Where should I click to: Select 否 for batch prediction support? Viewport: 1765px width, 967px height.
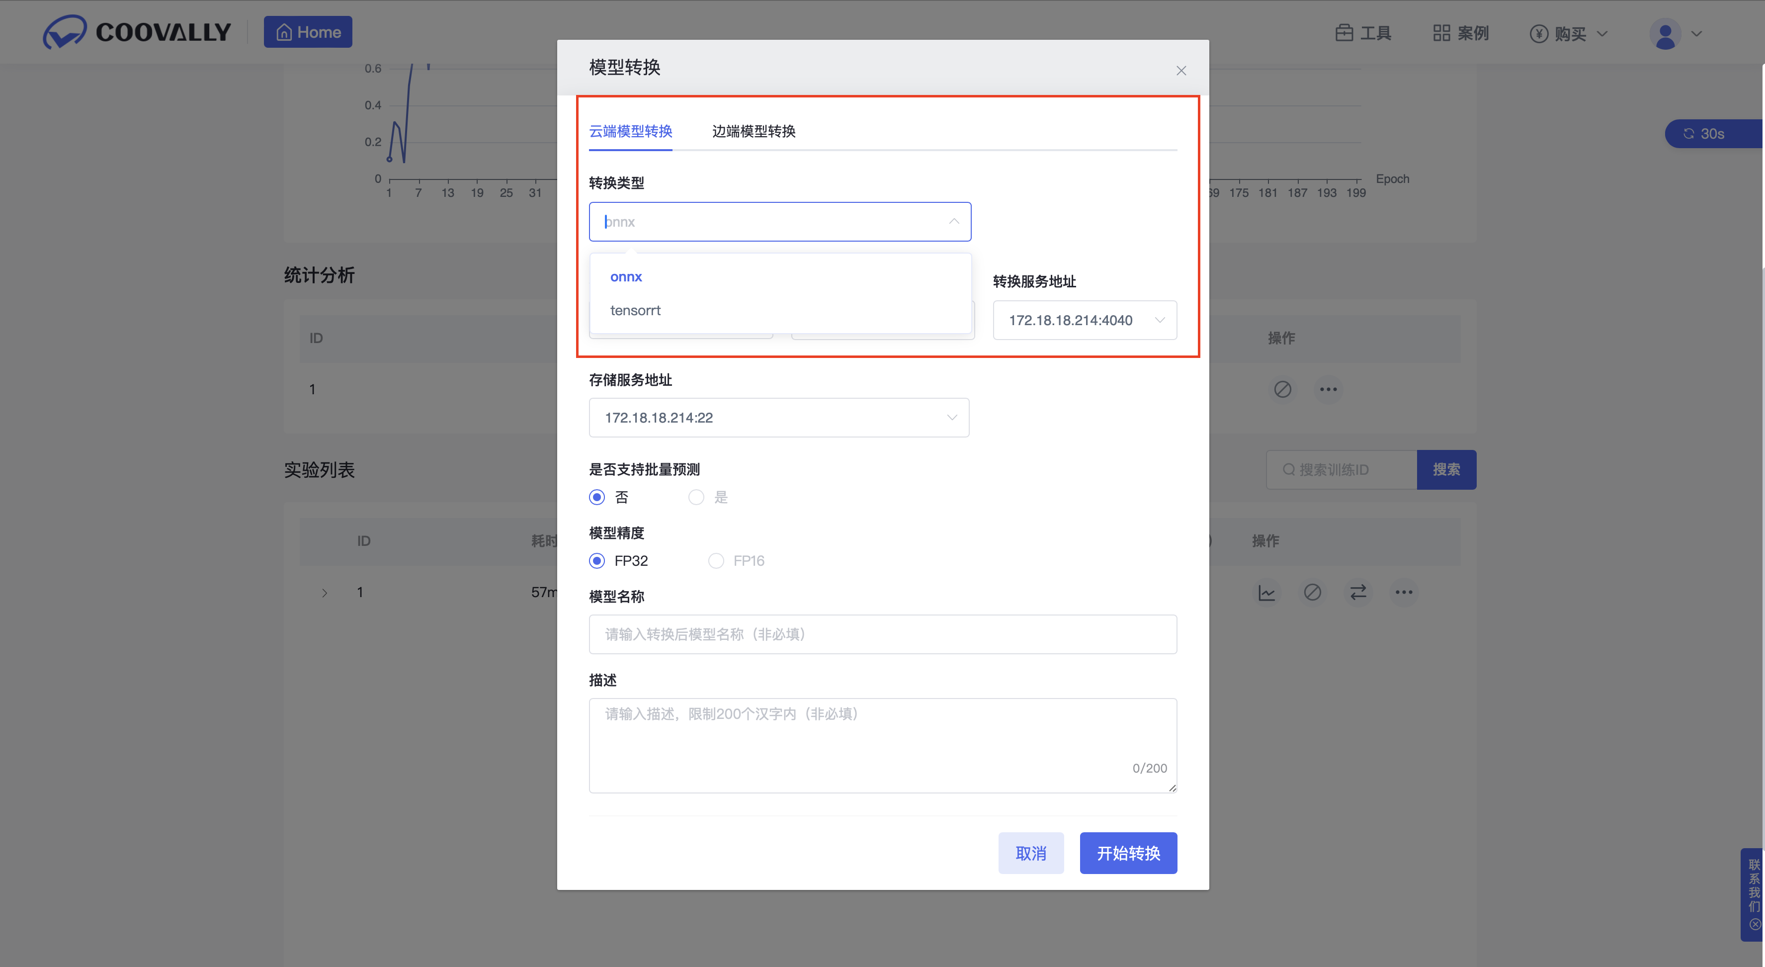point(597,498)
